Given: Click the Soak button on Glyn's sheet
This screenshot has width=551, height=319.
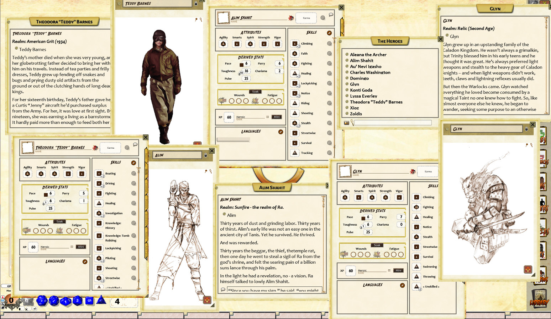Looking at the screenshot, I should [x=377, y=245].
